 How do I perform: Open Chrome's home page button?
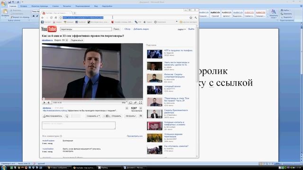click(56, 17)
